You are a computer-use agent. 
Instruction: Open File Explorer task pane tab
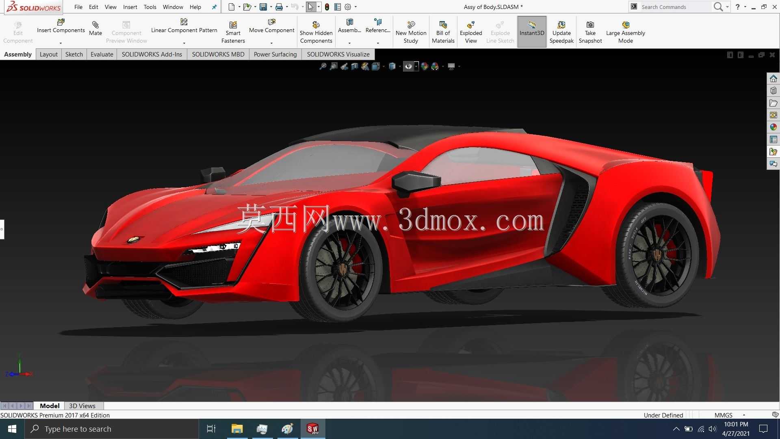tap(773, 103)
